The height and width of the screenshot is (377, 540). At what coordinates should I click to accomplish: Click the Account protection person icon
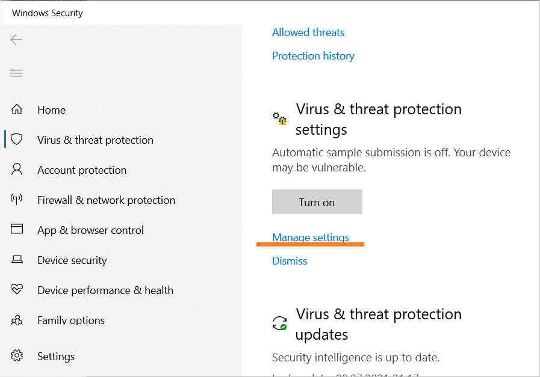pos(16,170)
